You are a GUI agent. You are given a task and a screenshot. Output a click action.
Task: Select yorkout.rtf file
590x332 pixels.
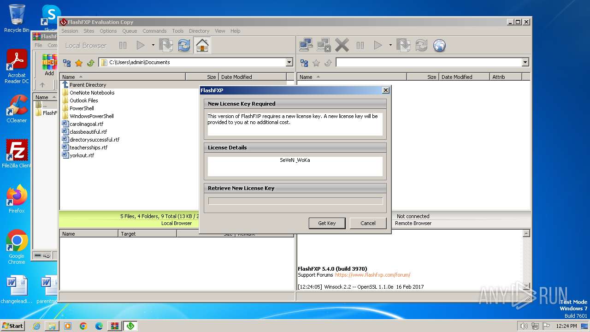tap(82, 155)
